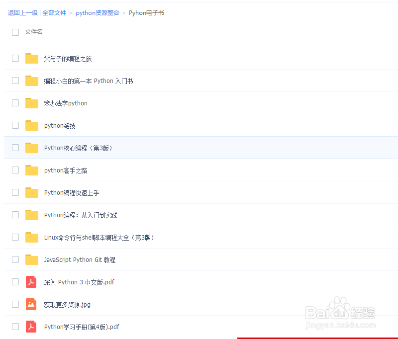Tick checkbox for Python编程：从入门到实践
The height and width of the screenshot is (339, 398).
coord(15,215)
